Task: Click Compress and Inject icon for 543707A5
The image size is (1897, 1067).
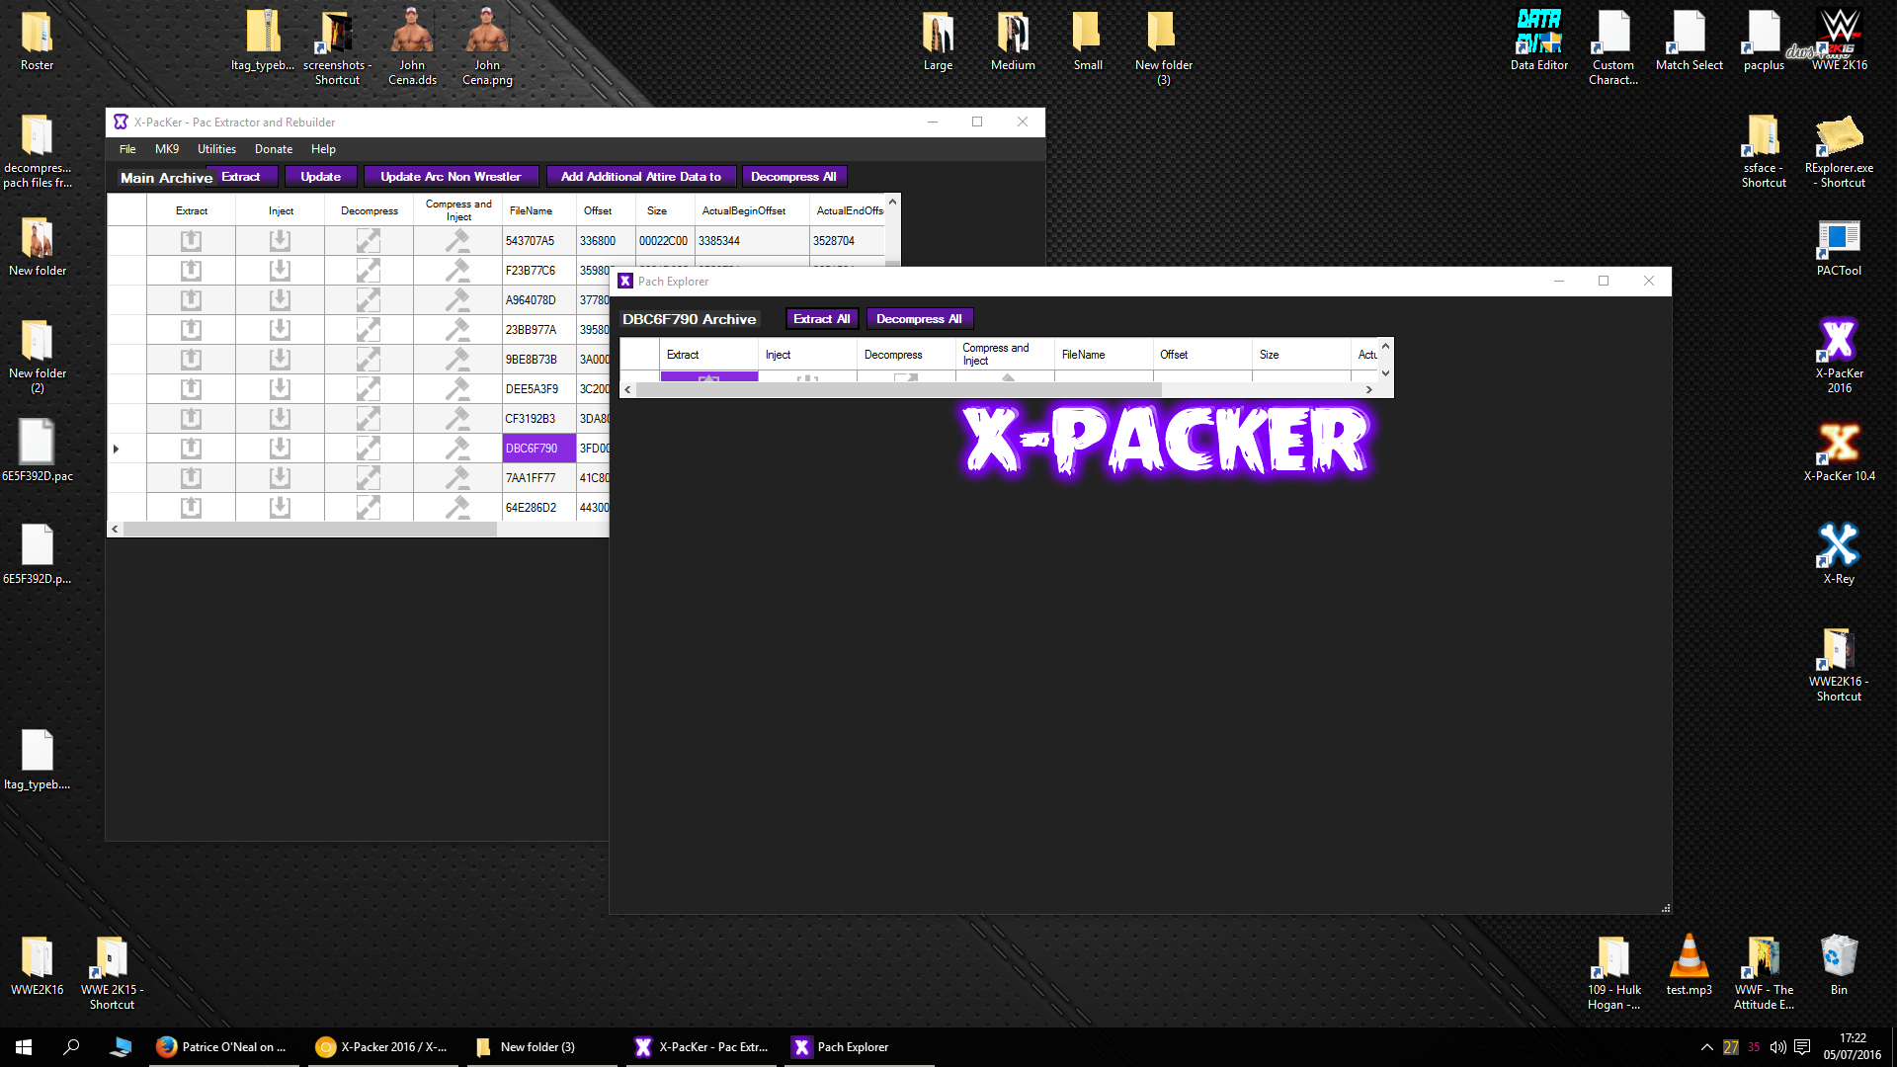Action: point(457,240)
